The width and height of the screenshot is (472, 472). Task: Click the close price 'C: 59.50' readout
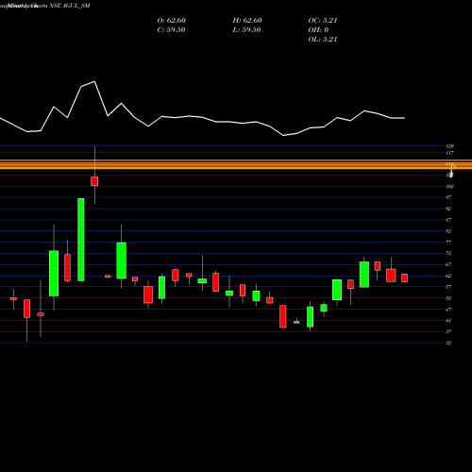click(171, 30)
